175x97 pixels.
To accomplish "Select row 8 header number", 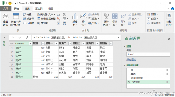I will click(12, 77).
